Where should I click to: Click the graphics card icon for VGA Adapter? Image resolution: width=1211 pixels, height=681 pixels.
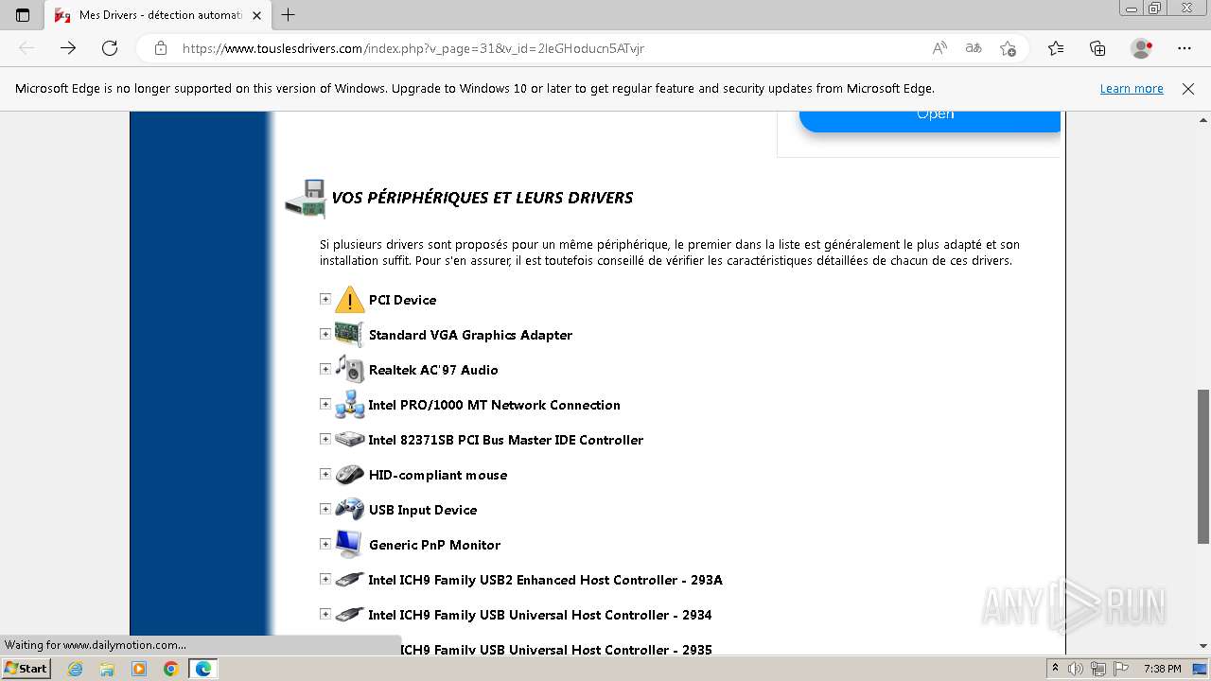(x=349, y=334)
